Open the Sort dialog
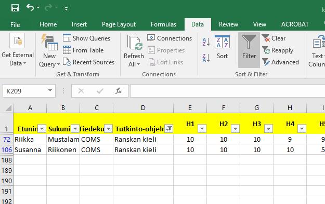This screenshot has width=325, height=204. [x=222, y=47]
